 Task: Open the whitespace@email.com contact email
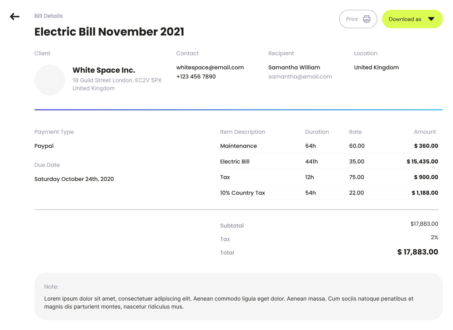coord(210,67)
